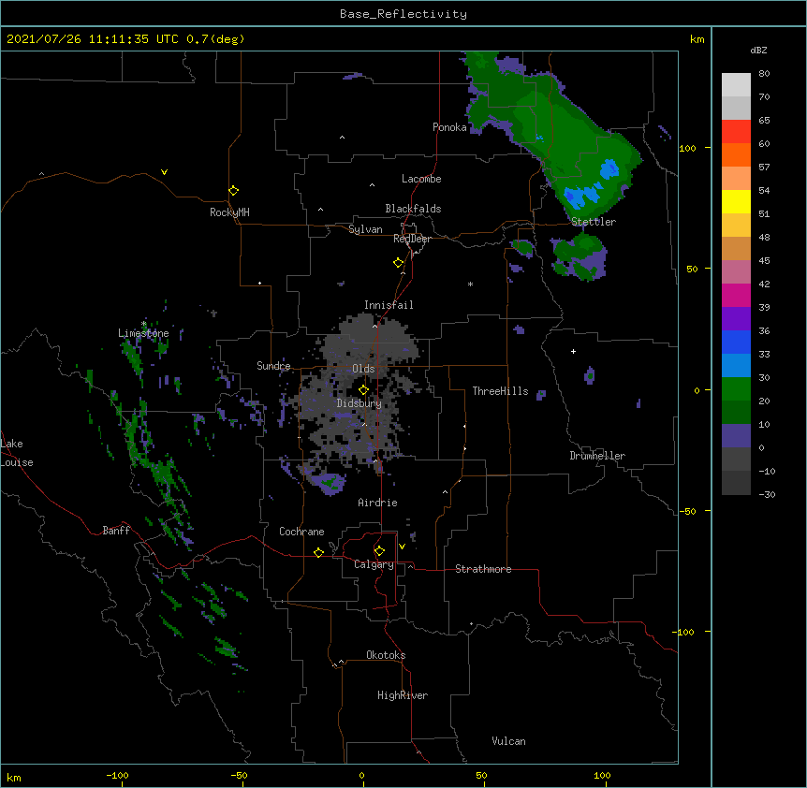This screenshot has width=807, height=788.
Task: Click the yellow radar site marker near Olds
Action: click(363, 390)
